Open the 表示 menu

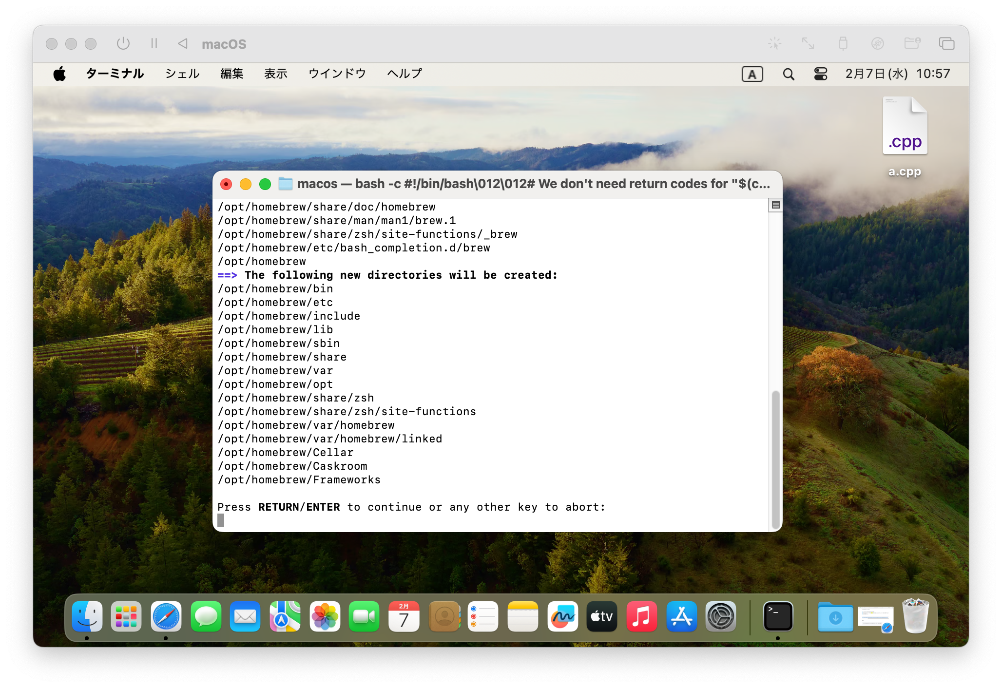click(x=275, y=74)
